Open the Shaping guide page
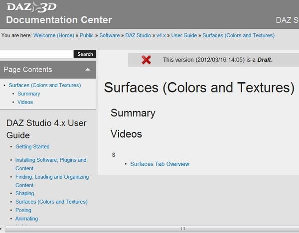299x233 pixels. point(25,193)
